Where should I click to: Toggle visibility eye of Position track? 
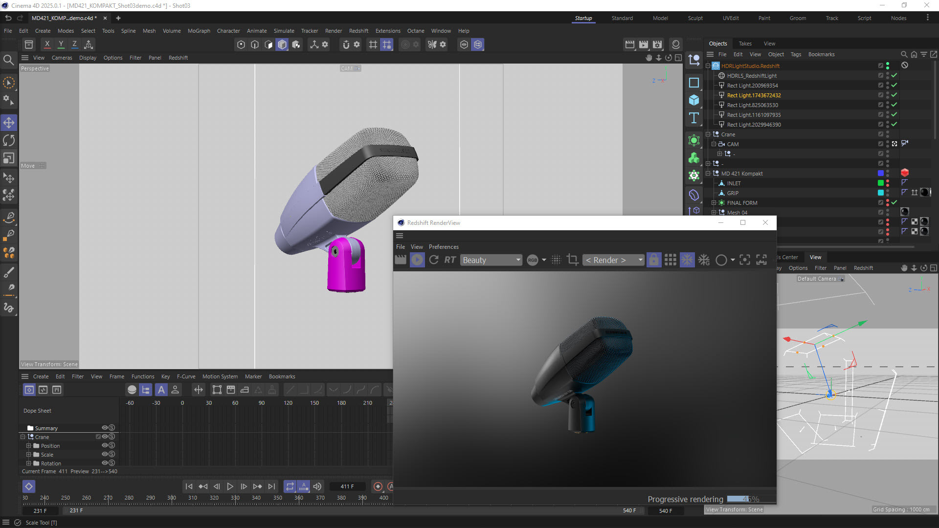(104, 445)
